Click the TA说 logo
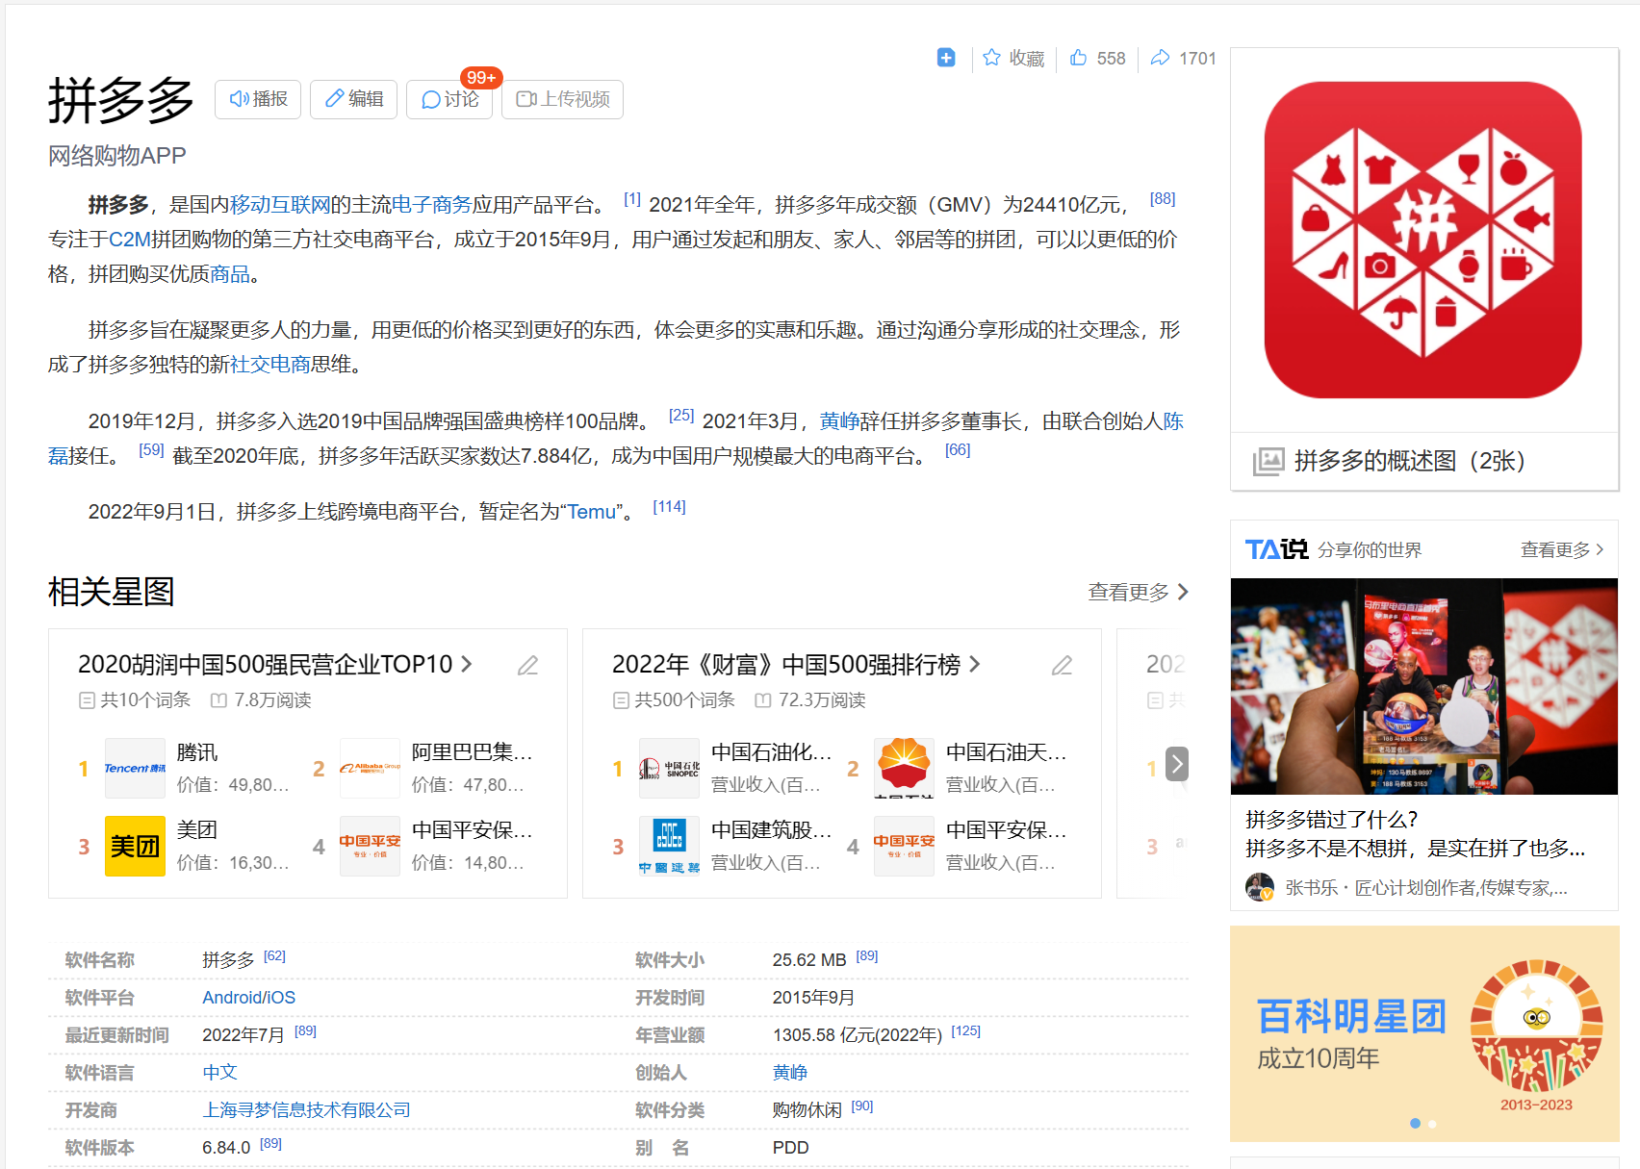This screenshot has height=1169, width=1640. click(1276, 549)
